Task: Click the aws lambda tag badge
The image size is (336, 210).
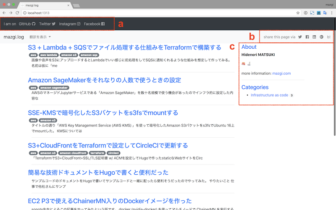Action: (x=48, y=55)
